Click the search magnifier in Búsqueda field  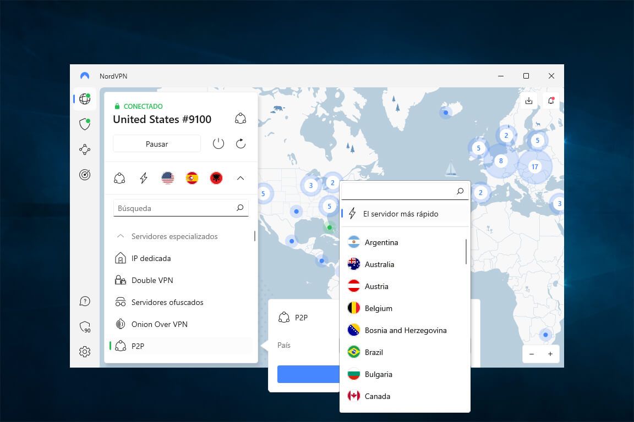coord(240,208)
